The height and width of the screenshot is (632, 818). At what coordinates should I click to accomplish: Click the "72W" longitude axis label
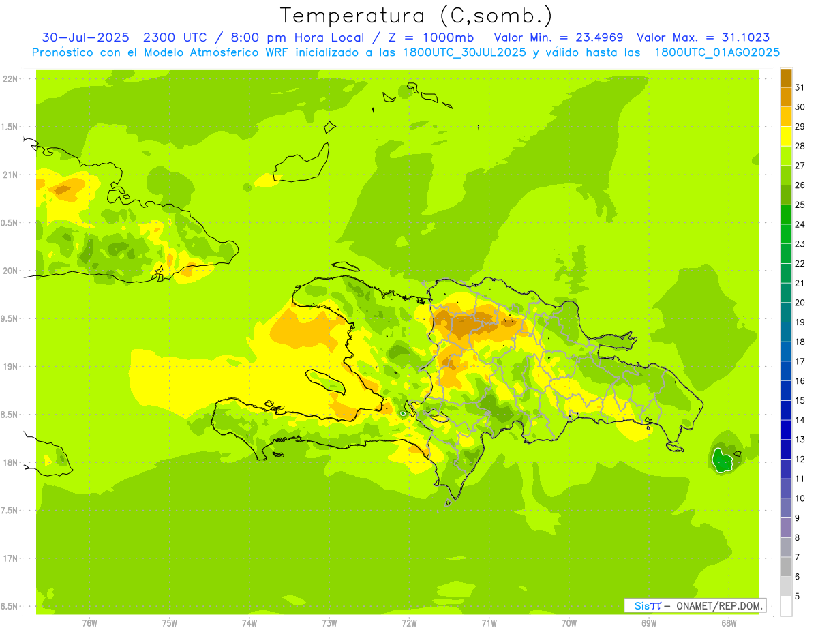pos(409,622)
